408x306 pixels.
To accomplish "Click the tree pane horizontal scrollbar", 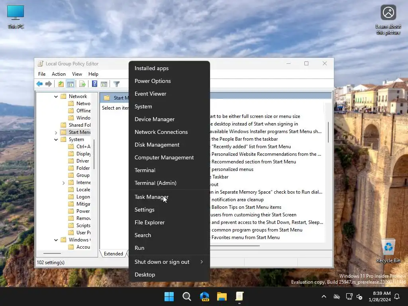I will point(52,253).
